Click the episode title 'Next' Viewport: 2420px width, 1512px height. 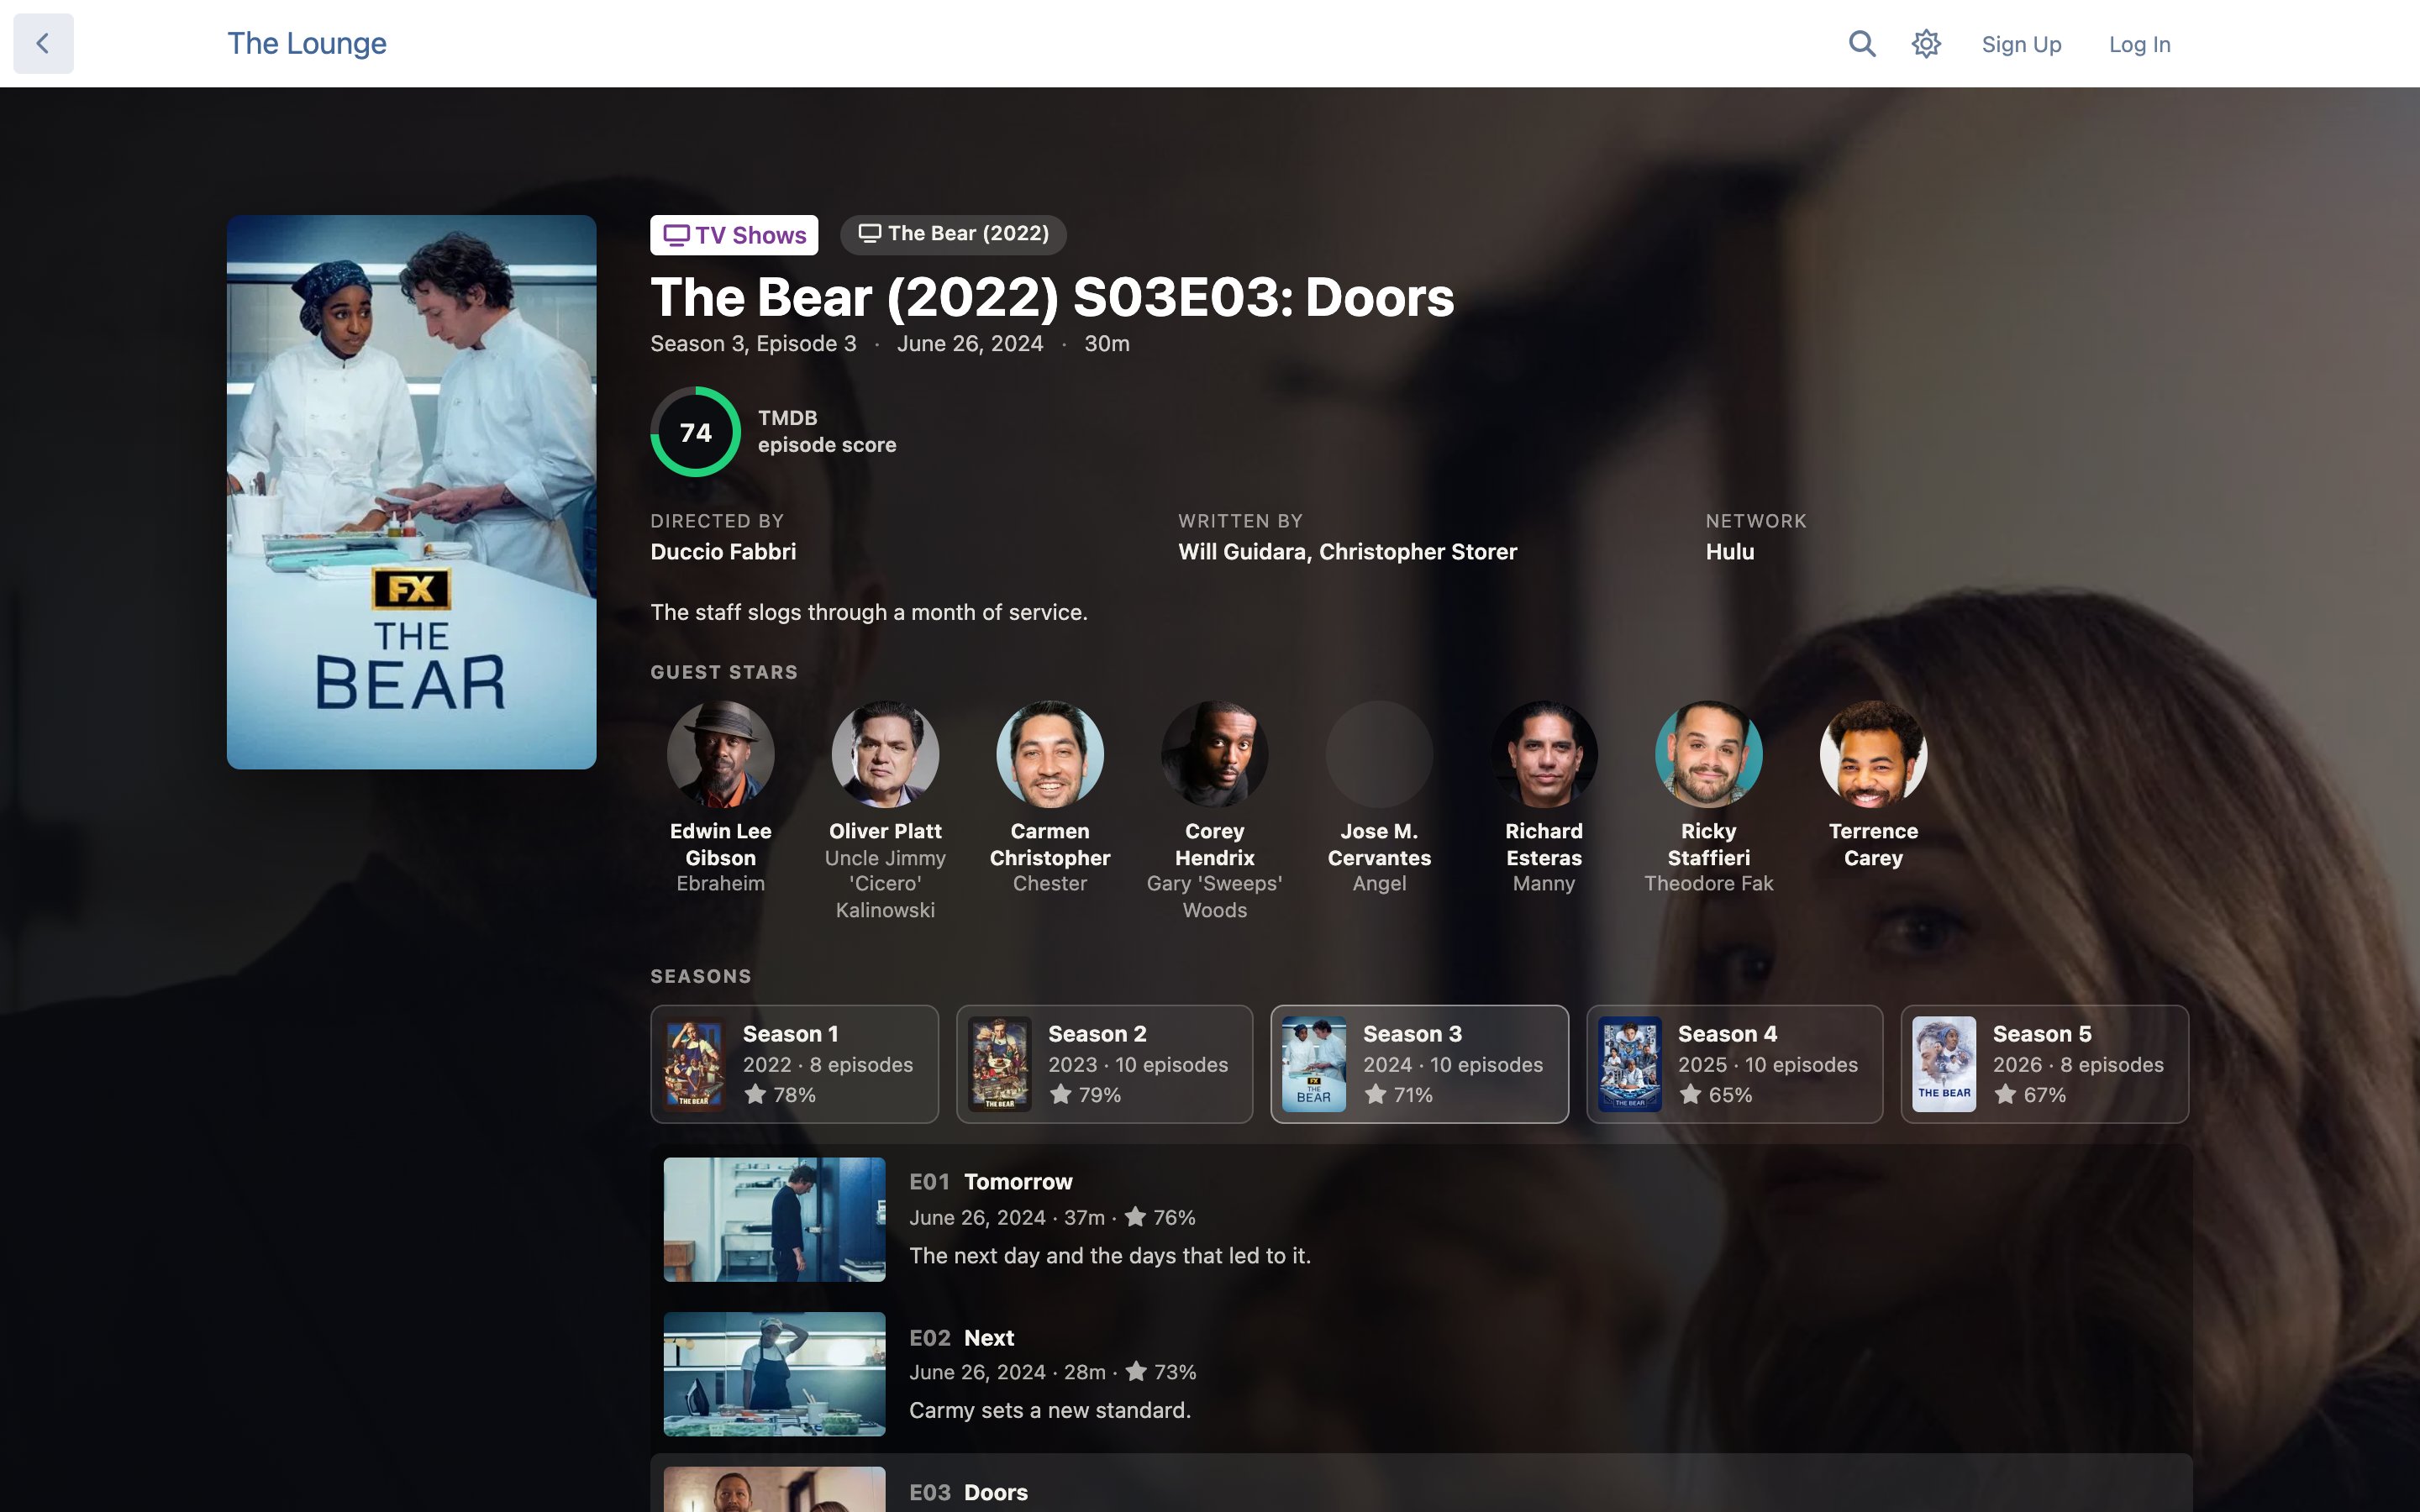989,1338
